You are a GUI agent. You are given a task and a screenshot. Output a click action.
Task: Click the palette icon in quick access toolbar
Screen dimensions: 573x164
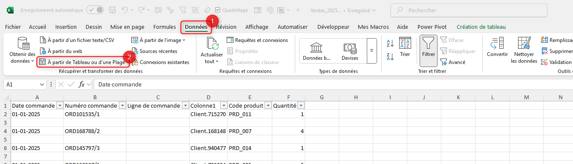270,10
